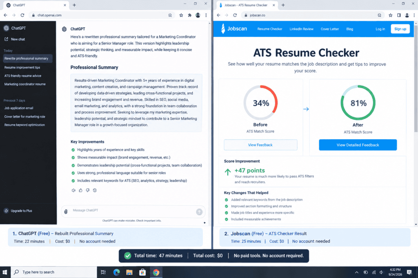The height and width of the screenshot is (278, 418).
Task: Open profile avatar in ChatGPT browser window
Action: [198, 15]
